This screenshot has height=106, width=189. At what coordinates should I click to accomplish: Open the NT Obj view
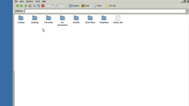111,6
